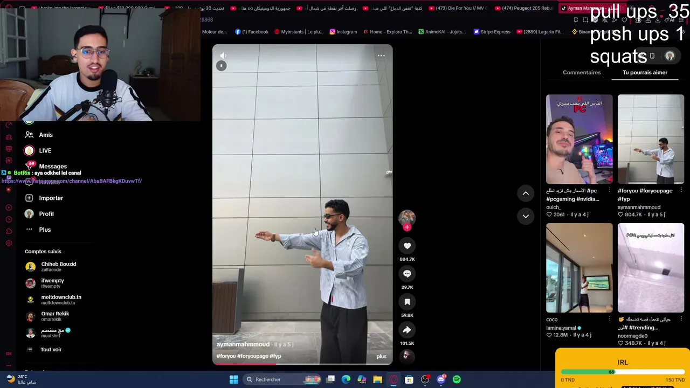690x388 pixels.
Task: Open Microsoft Store from the taskbar
Action: (409, 379)
